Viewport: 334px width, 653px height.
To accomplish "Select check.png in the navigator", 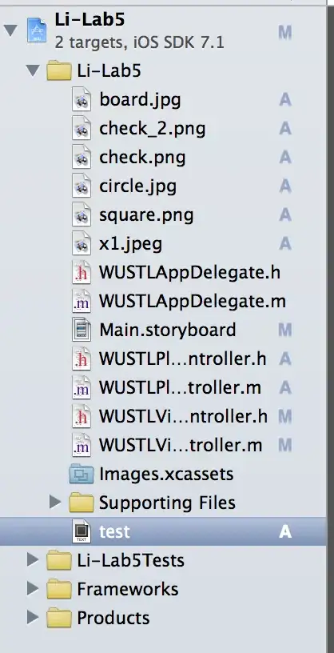I will tap(142, 158).
